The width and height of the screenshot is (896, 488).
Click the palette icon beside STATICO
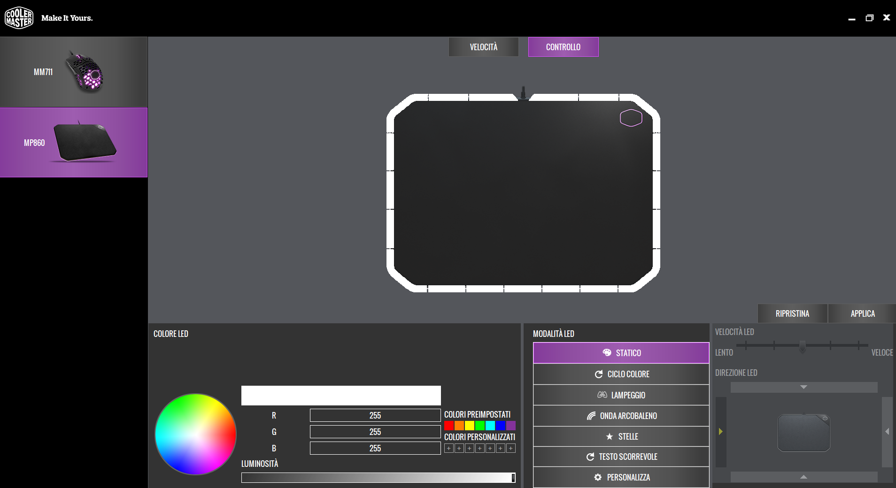click(607, 352)
